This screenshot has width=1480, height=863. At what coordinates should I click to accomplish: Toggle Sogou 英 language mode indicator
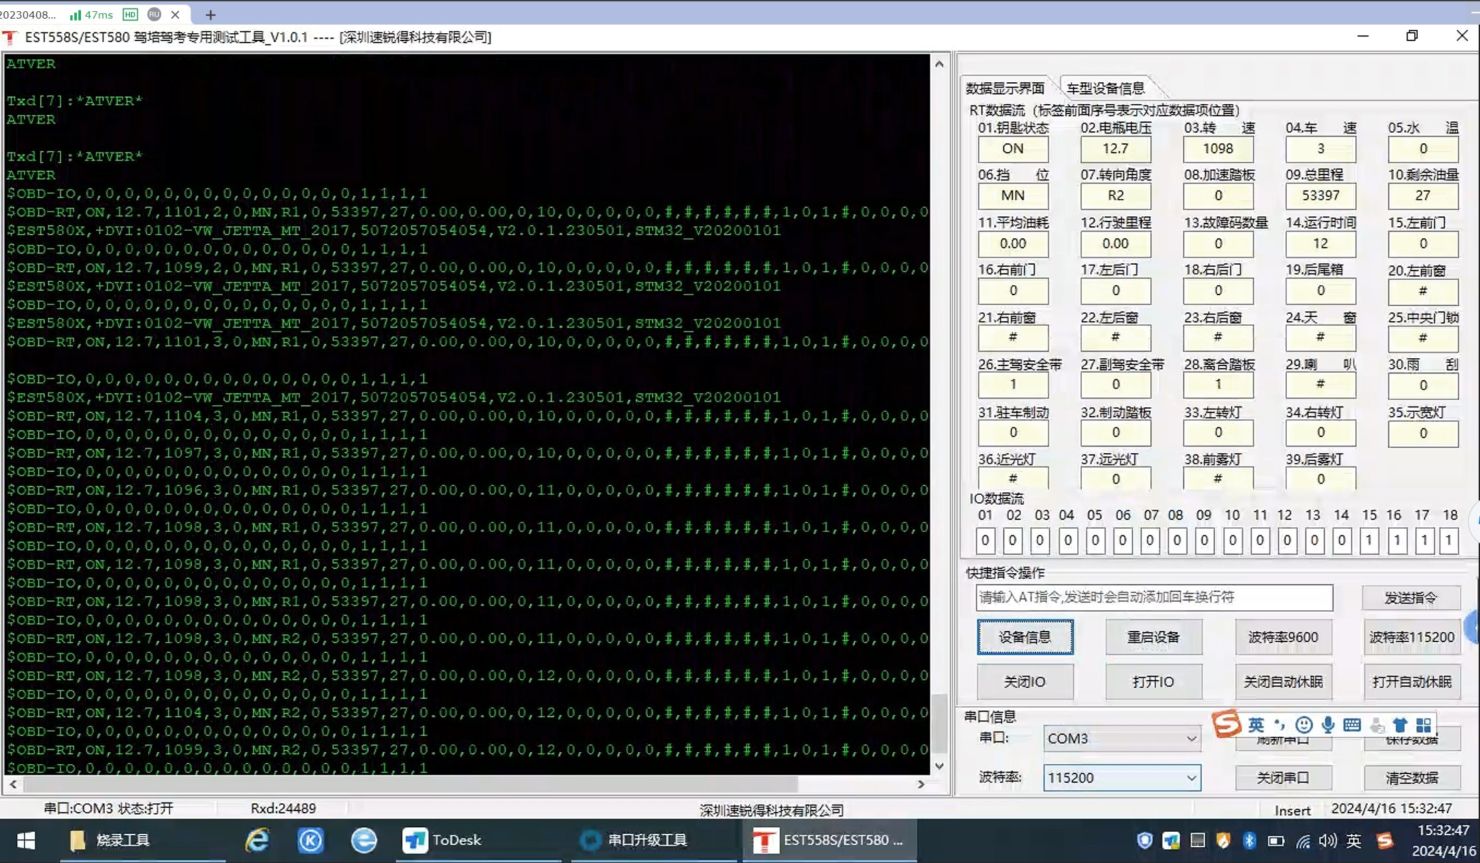pos(1256,724)
